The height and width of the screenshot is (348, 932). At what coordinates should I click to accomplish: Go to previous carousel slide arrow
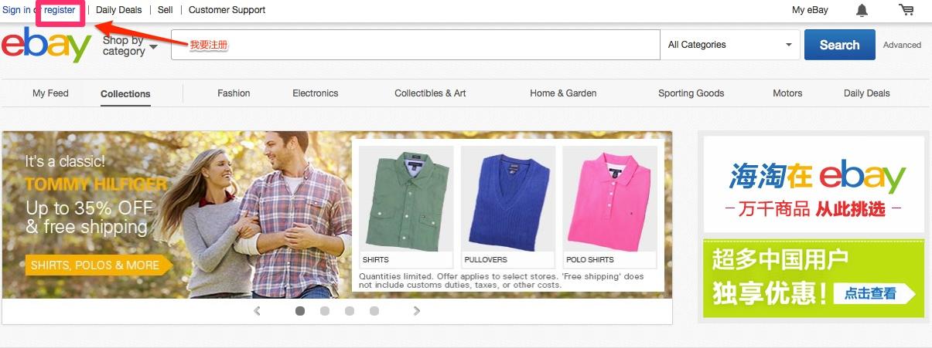point(258,311)
